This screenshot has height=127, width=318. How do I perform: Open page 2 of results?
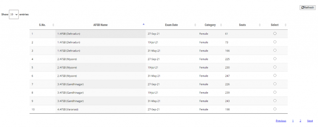click(300, 121)
